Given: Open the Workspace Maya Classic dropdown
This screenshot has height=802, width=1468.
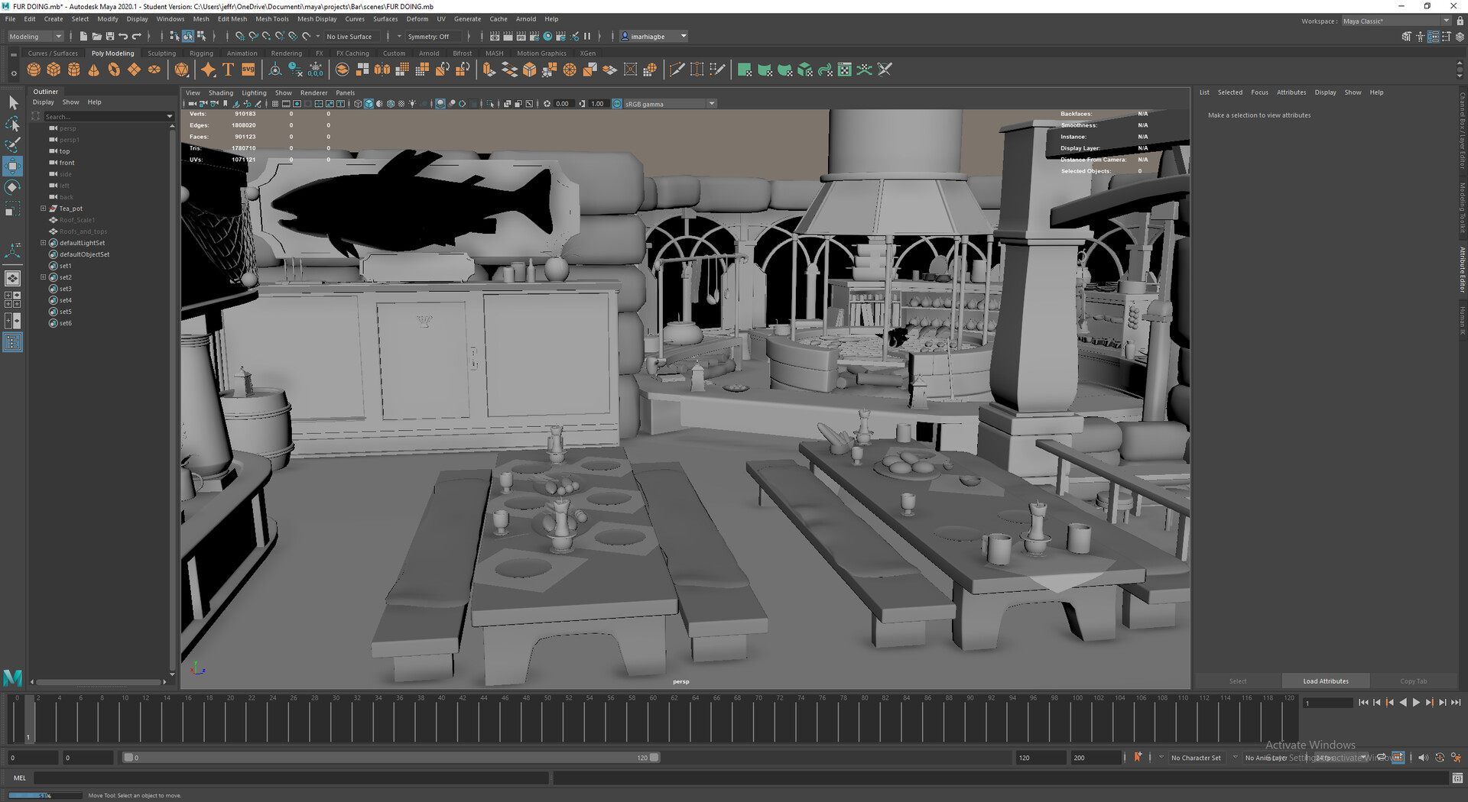Looking at the screenshot, I should [1396, 21].
